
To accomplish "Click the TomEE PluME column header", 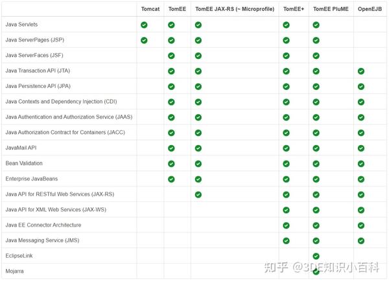I will 331,9.
